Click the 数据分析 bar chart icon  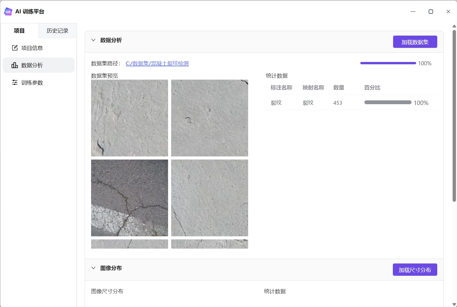click(15, 65)
